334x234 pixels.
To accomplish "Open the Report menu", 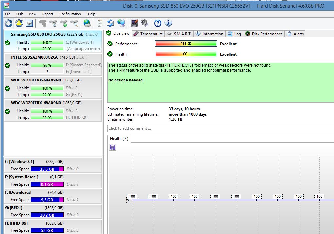I will tap(47, 14).
